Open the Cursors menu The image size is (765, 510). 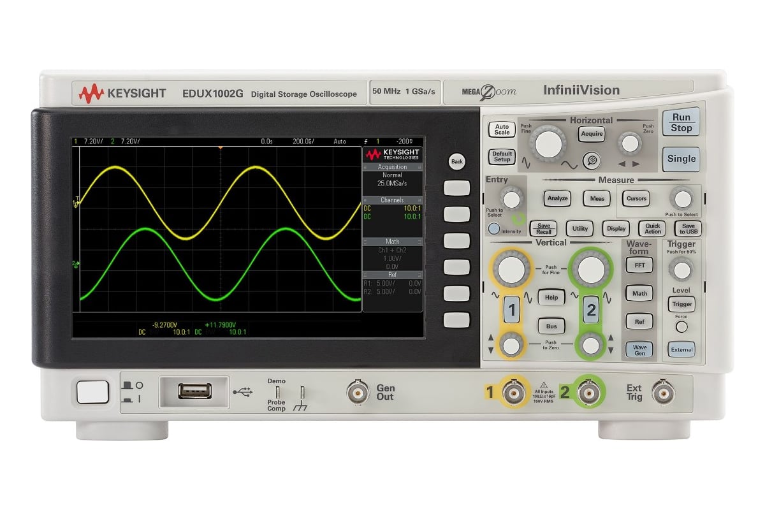click(x=636, y=198)
